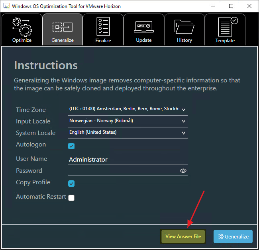The width and height of the screenshot is (259, 250).
Task: Open the Finalize checklist icon
Action: coord(103,26)
